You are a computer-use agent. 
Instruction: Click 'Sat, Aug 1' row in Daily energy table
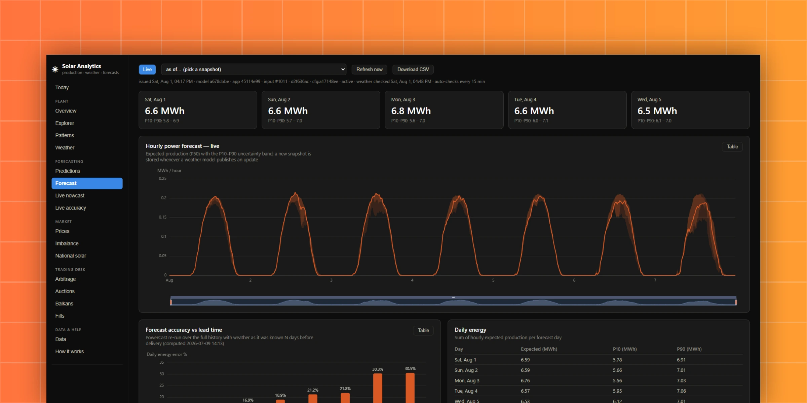tap(599, 360)
